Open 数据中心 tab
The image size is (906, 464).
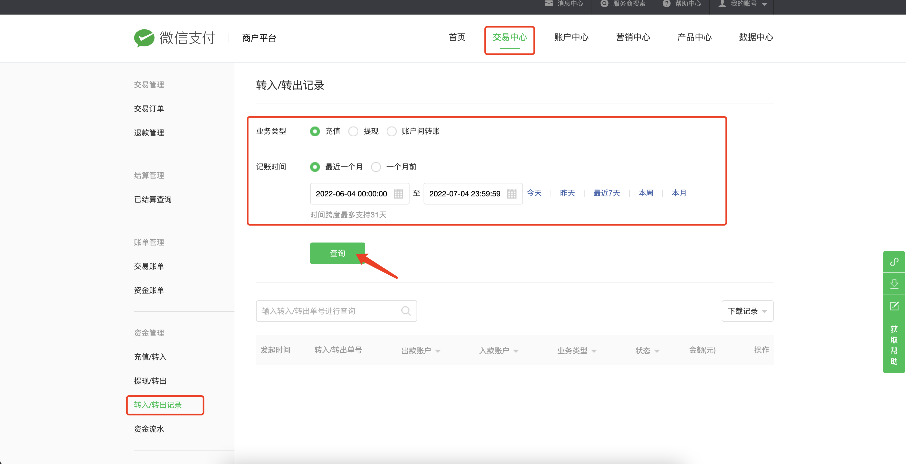click(x=756, y=37)
